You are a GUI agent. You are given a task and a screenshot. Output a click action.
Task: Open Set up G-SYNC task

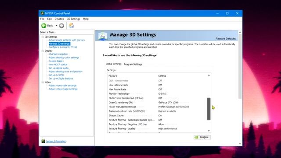56,75
